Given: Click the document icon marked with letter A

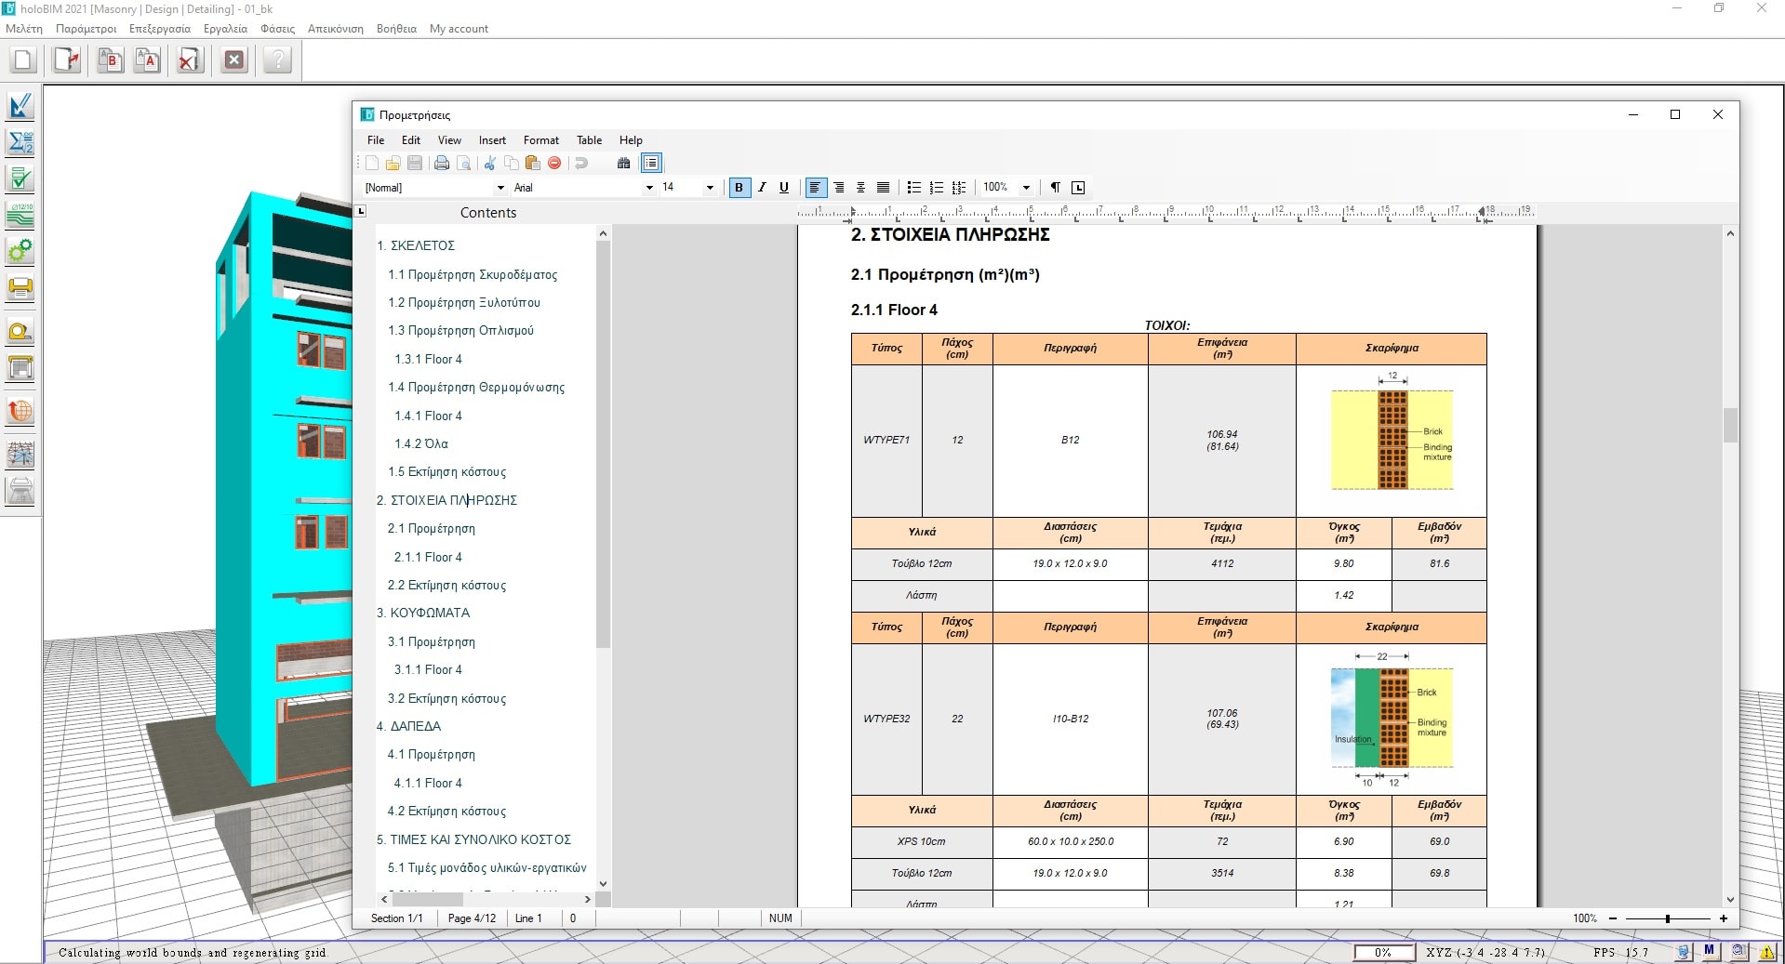Looking at the screenshot, I should (147, 60).
